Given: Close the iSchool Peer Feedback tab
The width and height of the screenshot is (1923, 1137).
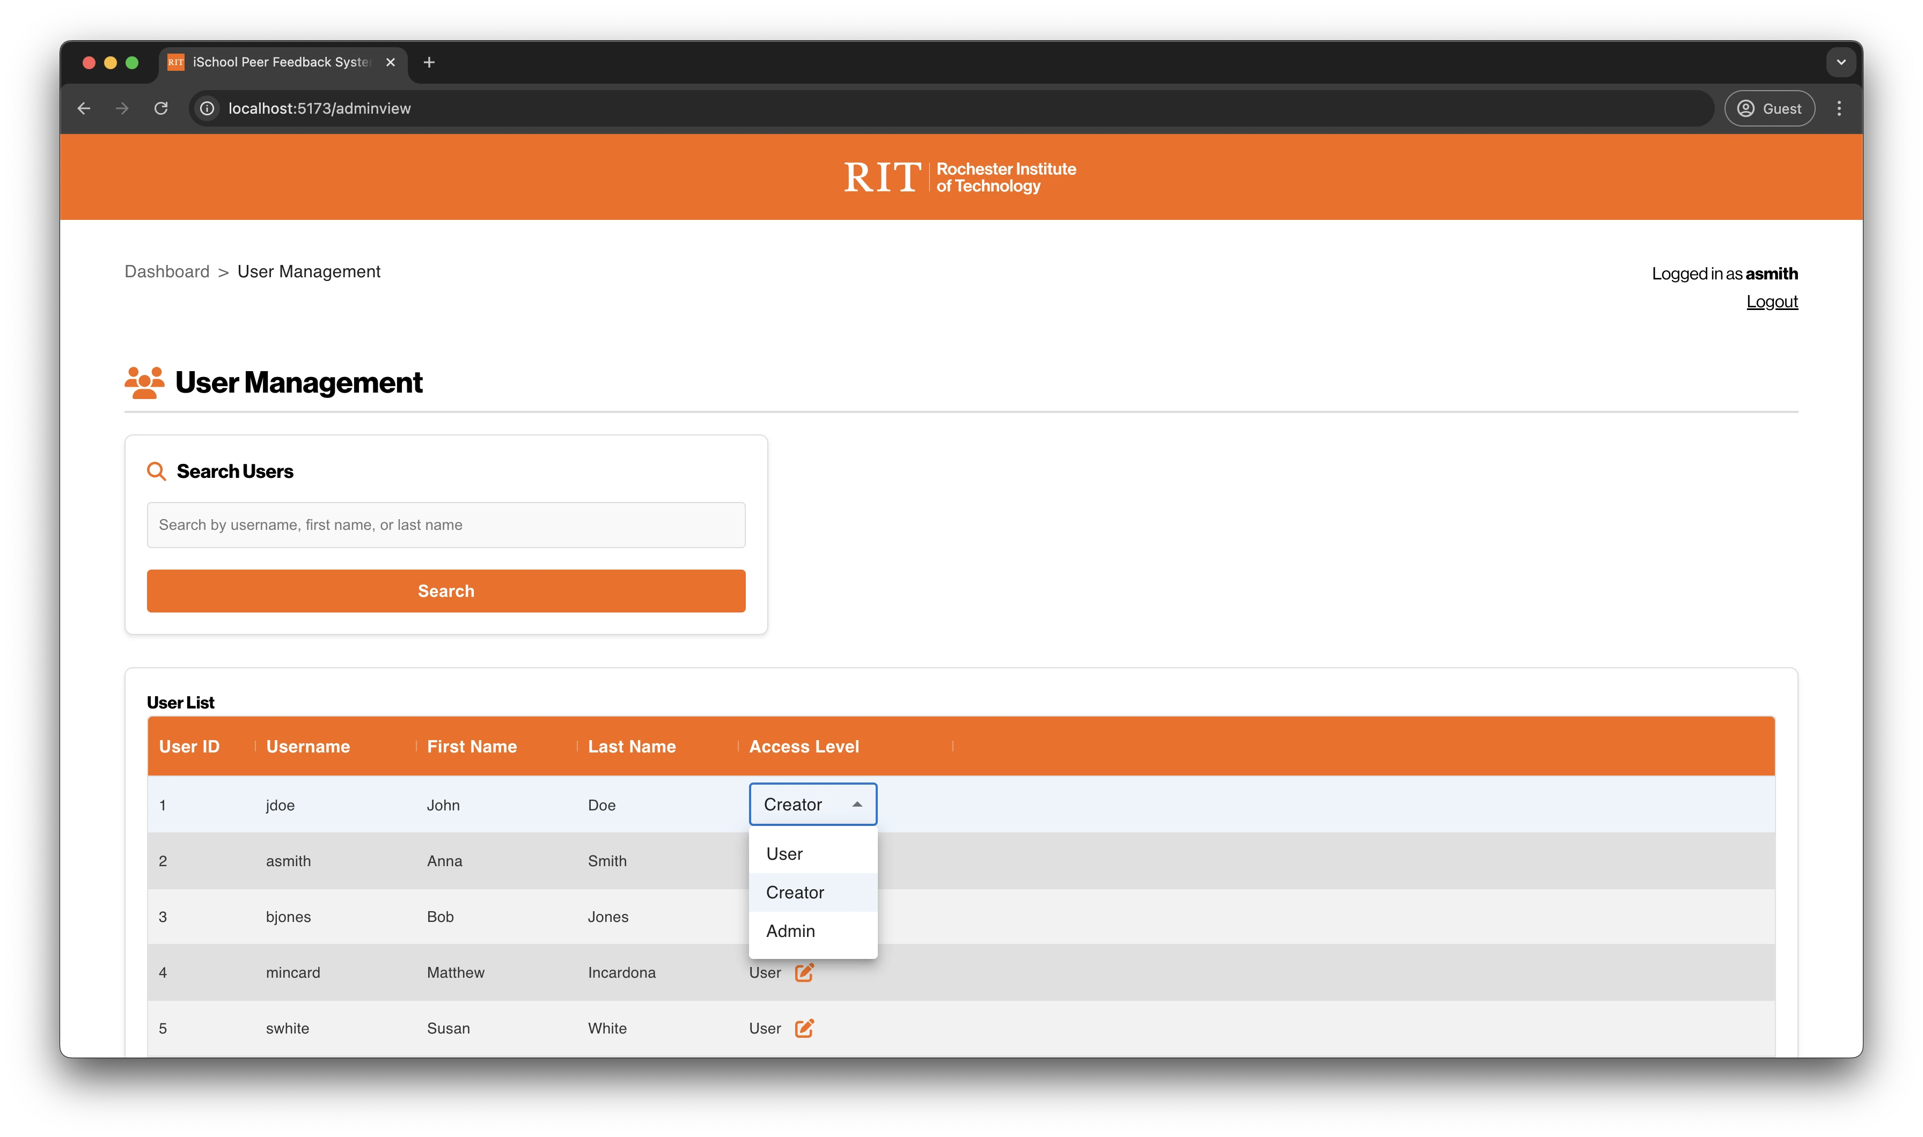Looking at the screenshot, I should pyautogui.click(x=391, y=62).
